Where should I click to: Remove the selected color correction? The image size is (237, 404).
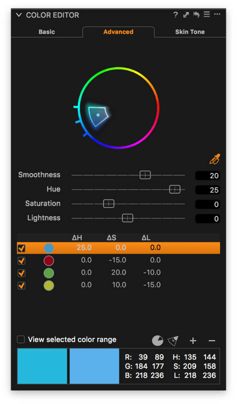click(212, 340)
